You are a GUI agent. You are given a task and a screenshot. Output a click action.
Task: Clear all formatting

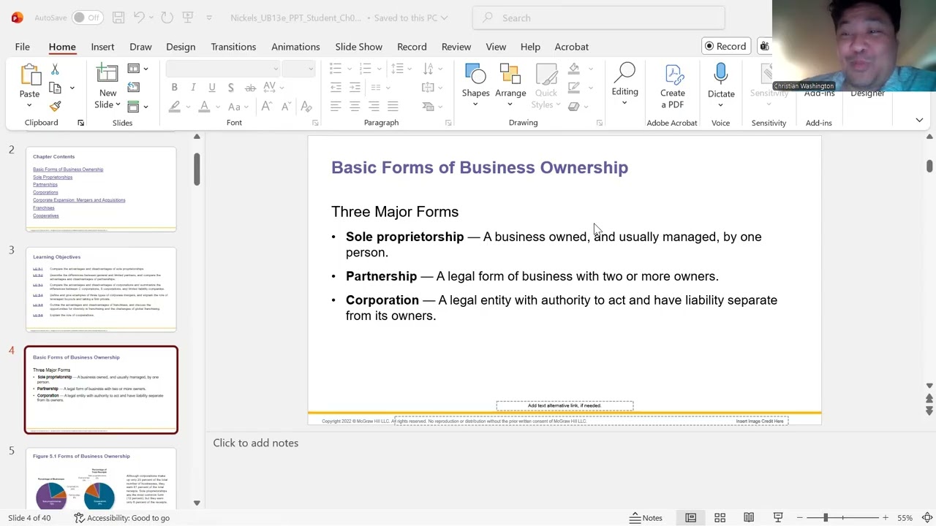306,107
